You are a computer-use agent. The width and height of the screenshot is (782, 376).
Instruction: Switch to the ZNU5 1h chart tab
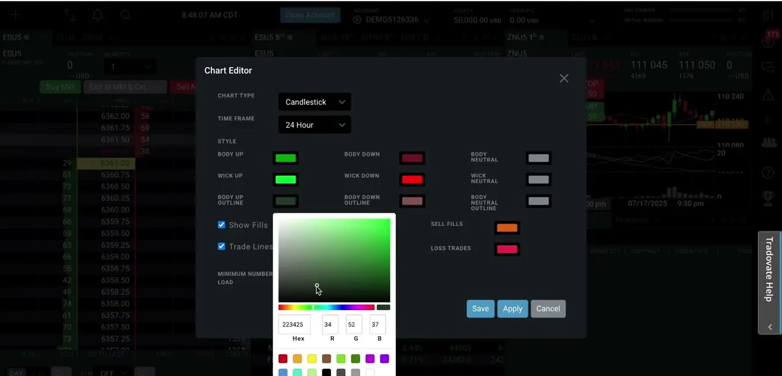pos(525,37)
